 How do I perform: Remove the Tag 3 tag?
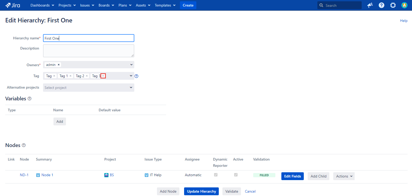103,76
